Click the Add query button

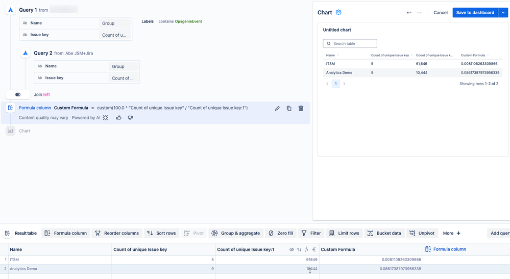click(499, 233)
